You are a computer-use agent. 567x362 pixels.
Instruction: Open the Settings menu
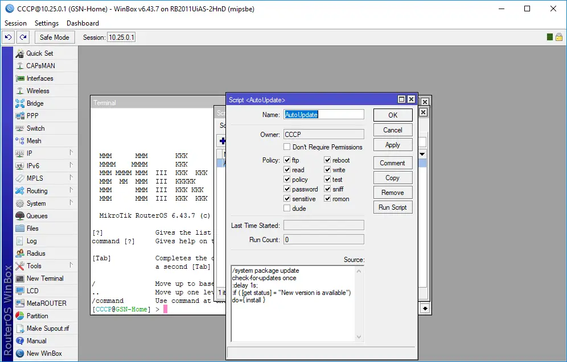(x=47, y=23)
